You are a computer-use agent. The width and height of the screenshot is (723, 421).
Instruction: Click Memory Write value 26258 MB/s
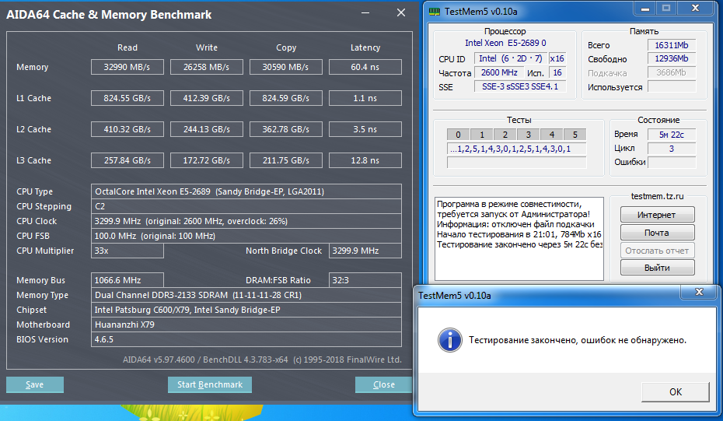207,67
